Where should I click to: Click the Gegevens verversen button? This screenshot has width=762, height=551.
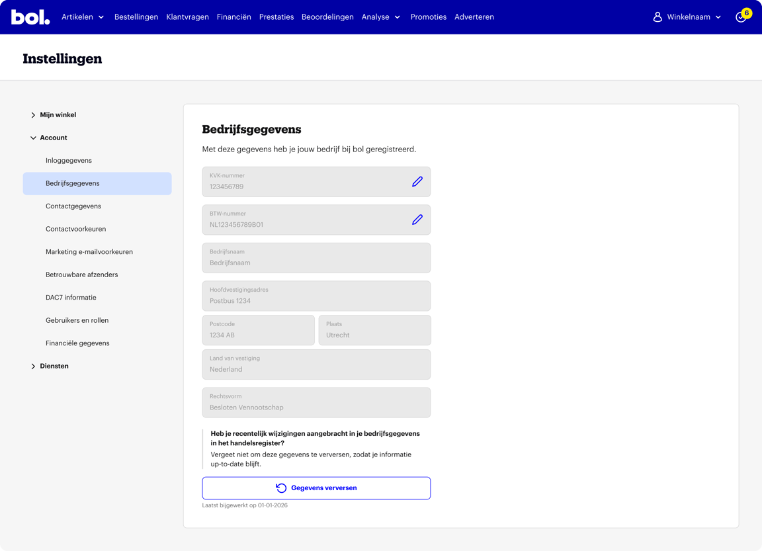[x=316, y=488]
